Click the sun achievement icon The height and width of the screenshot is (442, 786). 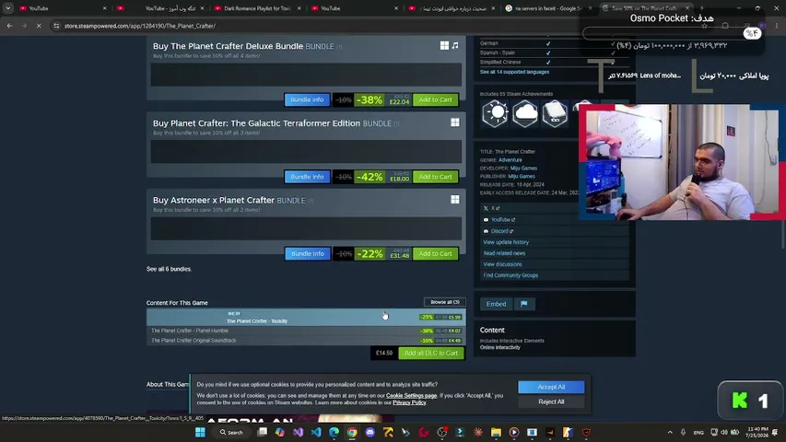pyautogui.click(x=495, y=113)
